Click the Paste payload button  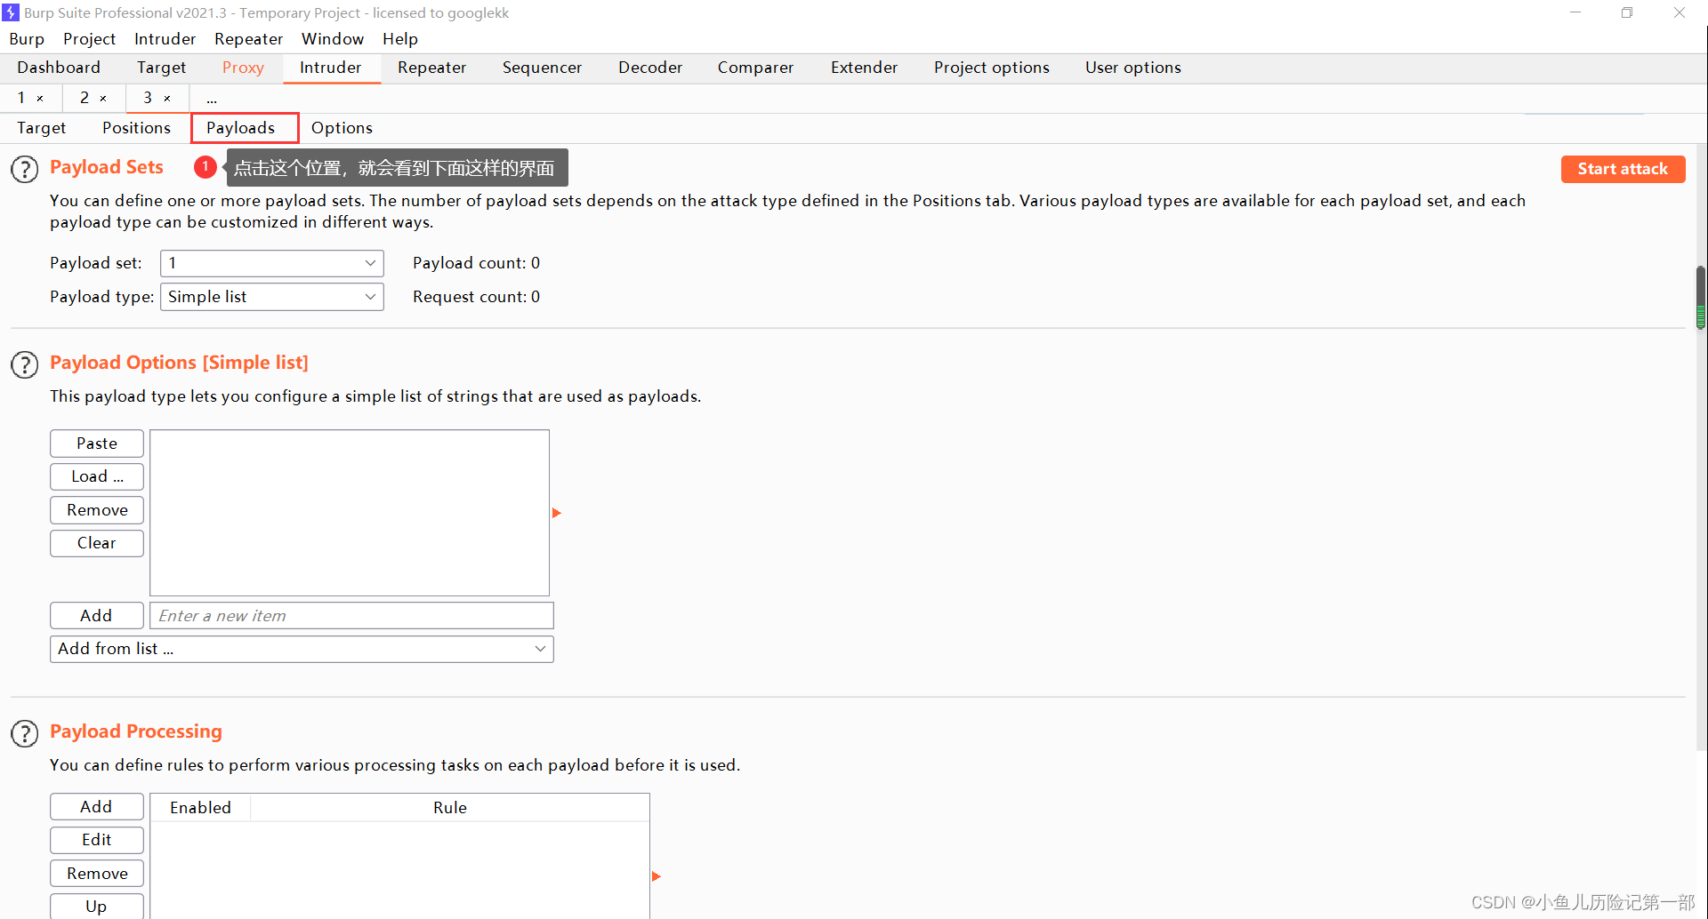[97, 444]
